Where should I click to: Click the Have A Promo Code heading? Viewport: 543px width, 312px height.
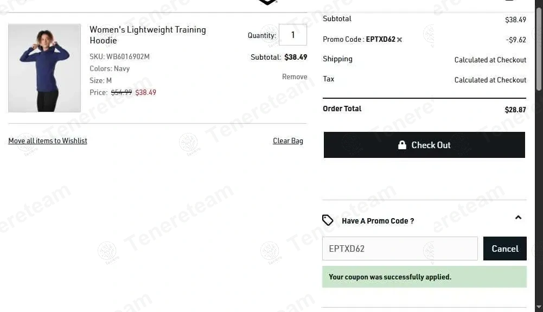(378, 221)
